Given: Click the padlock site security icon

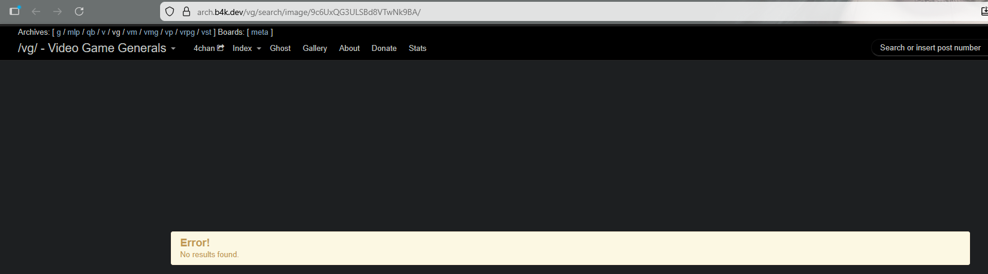Looking at the screenshot, I should (x=186, y=11).
